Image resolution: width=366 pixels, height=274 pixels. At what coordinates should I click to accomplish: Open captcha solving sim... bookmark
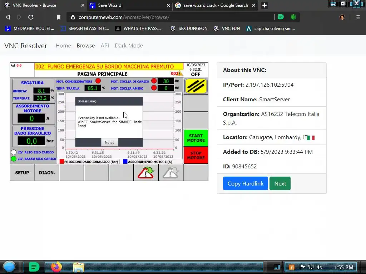point(271,29)
